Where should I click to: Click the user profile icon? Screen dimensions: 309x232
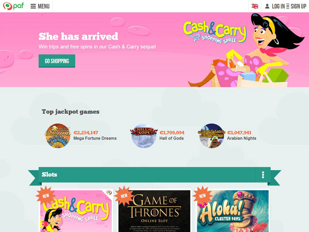pos(267,6)
